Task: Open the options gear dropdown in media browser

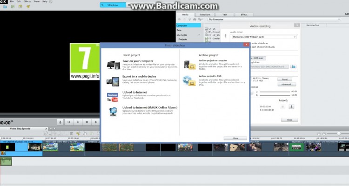Action: [x=201, y=20]
